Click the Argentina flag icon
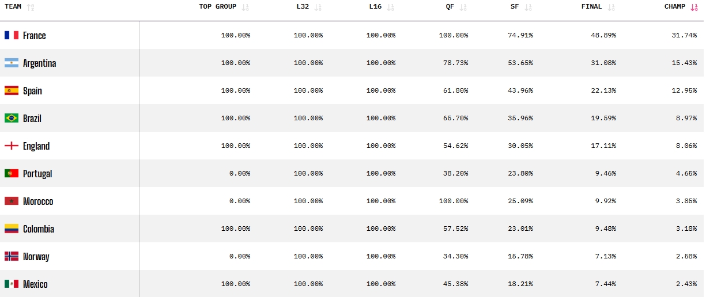 point(12,63)
